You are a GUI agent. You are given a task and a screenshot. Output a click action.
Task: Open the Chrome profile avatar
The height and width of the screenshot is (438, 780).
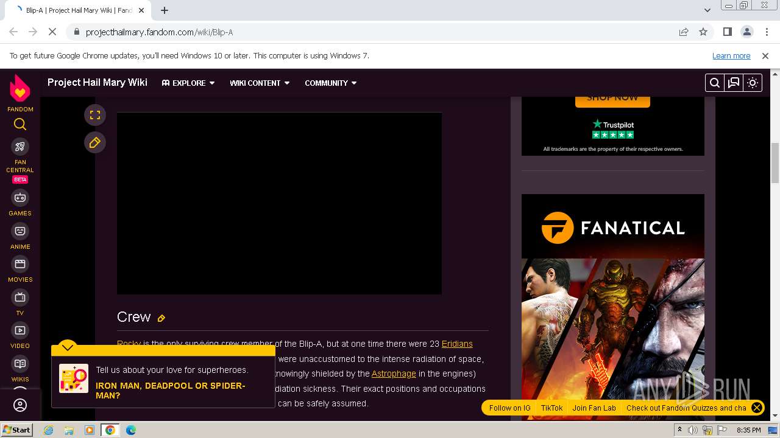[746, 32]
